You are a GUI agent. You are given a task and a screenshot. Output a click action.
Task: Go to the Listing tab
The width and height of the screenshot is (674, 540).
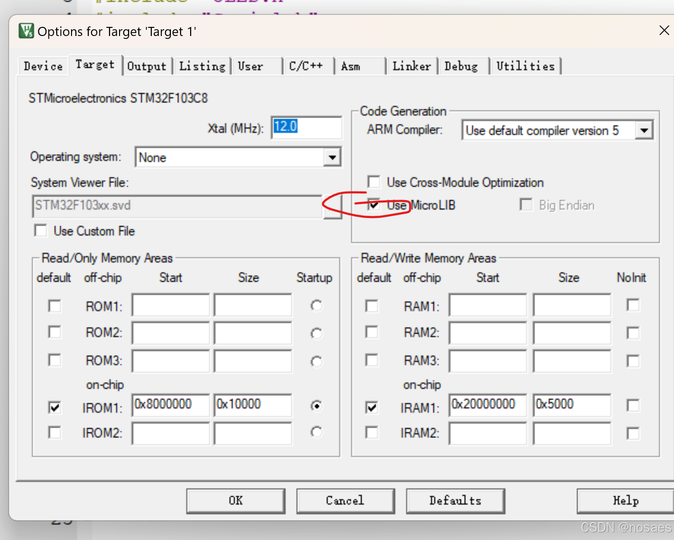coord(202,66)
